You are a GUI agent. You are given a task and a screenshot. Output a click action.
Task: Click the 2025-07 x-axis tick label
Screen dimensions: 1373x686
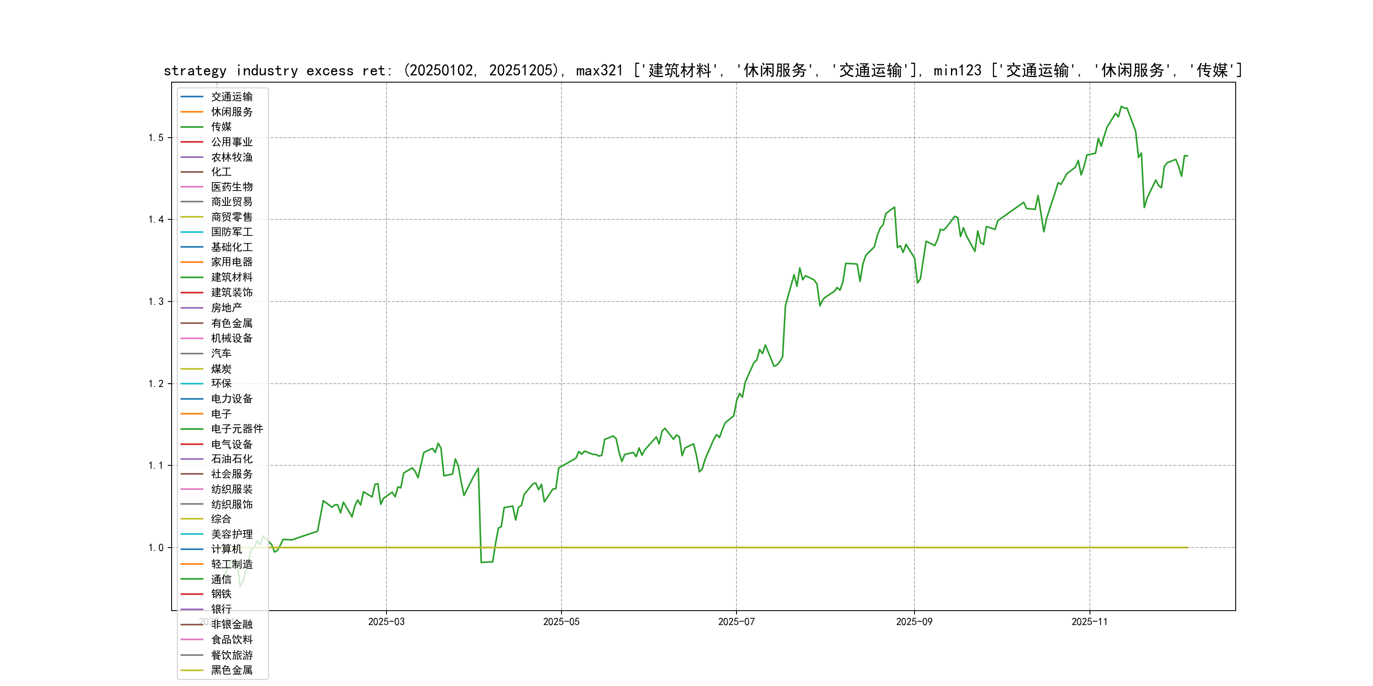coord(736,622)
